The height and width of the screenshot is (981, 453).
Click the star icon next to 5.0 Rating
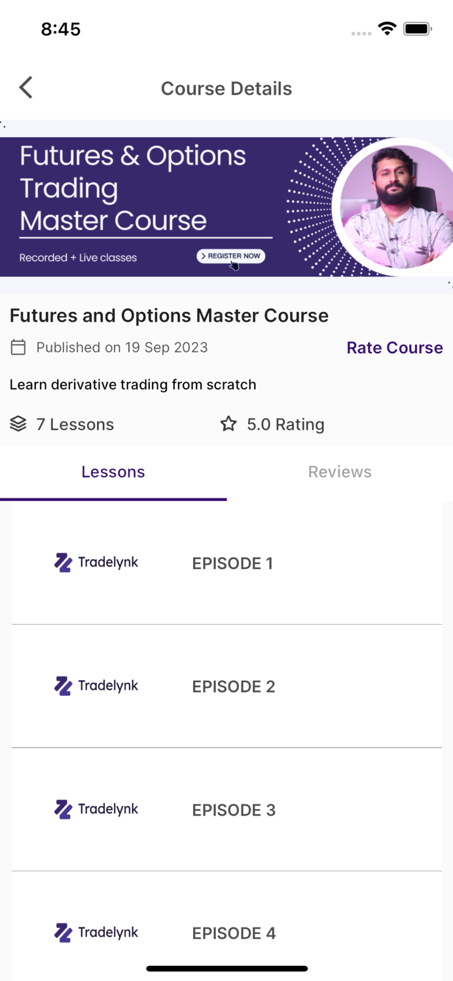227,424
